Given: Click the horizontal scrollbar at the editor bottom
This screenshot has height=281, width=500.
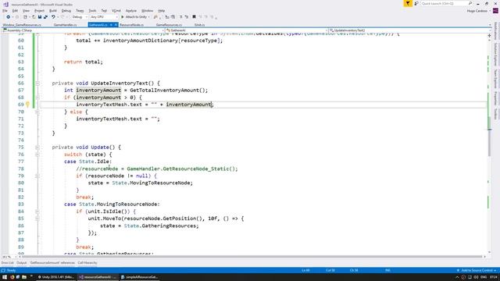Looking at the screenshot, I should [252, 257].
